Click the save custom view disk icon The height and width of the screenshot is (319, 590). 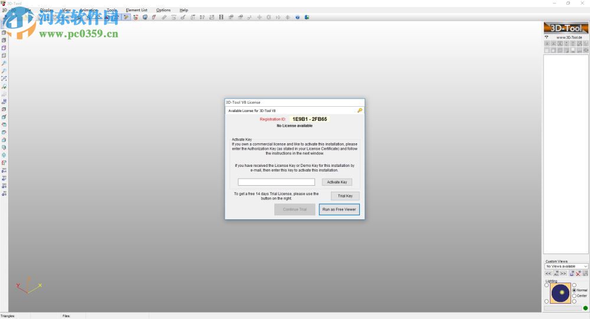pos(572,274)
